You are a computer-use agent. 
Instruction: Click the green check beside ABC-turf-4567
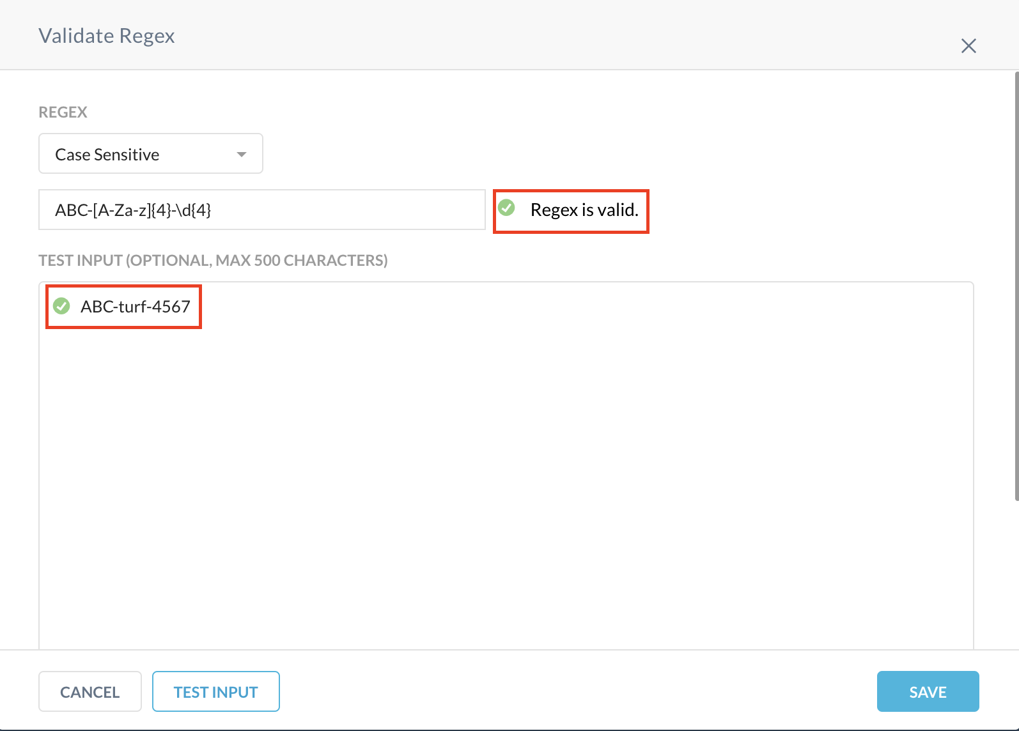[61, 306]
